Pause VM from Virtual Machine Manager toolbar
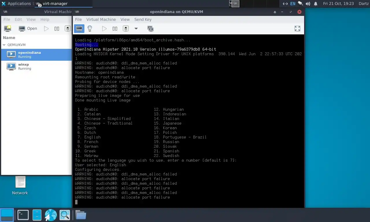The height and width of the screenshot is (222, 370). 57,28
